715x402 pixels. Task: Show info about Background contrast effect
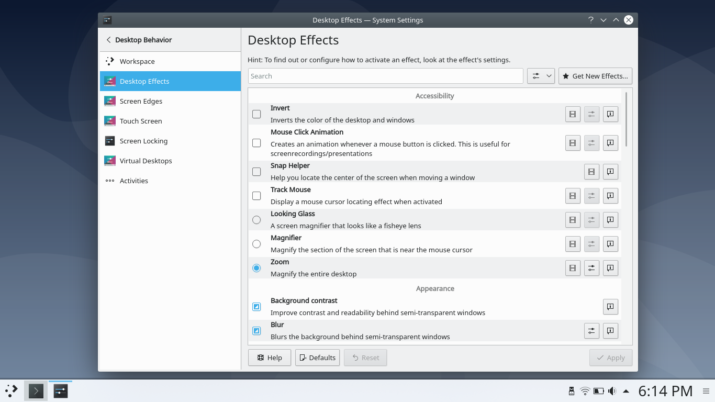(x=610, y=307)
